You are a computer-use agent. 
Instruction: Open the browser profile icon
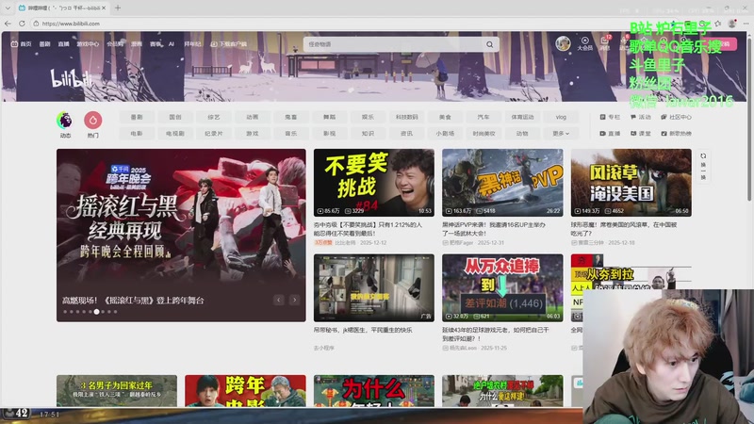coord(732,23)
